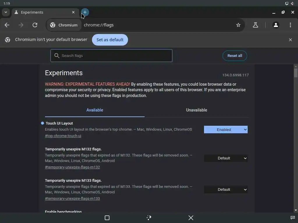Click the page scrollbar thumb

[x=296, y=73]
